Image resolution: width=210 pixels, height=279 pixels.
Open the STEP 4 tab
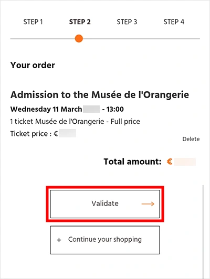pyautogui.click(x=174, y=22)
